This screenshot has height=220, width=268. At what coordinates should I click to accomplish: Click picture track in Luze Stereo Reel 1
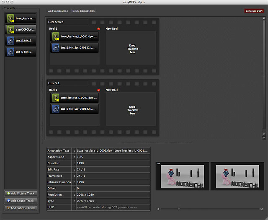coord(75,37)
